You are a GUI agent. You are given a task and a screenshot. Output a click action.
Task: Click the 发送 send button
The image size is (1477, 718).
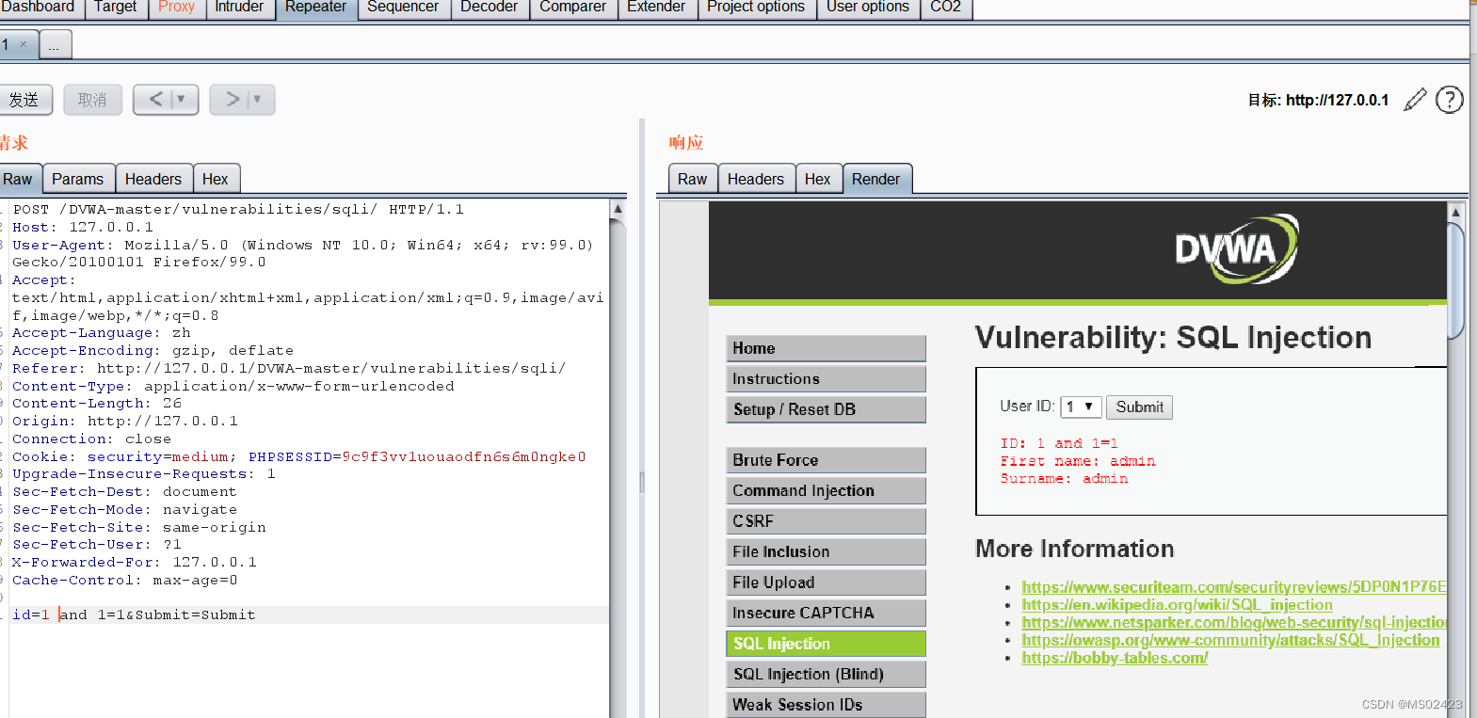(x=24, y=100)
